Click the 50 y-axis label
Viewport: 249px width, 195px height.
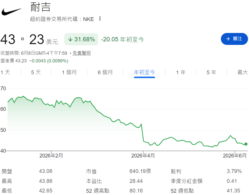(3, 130)
